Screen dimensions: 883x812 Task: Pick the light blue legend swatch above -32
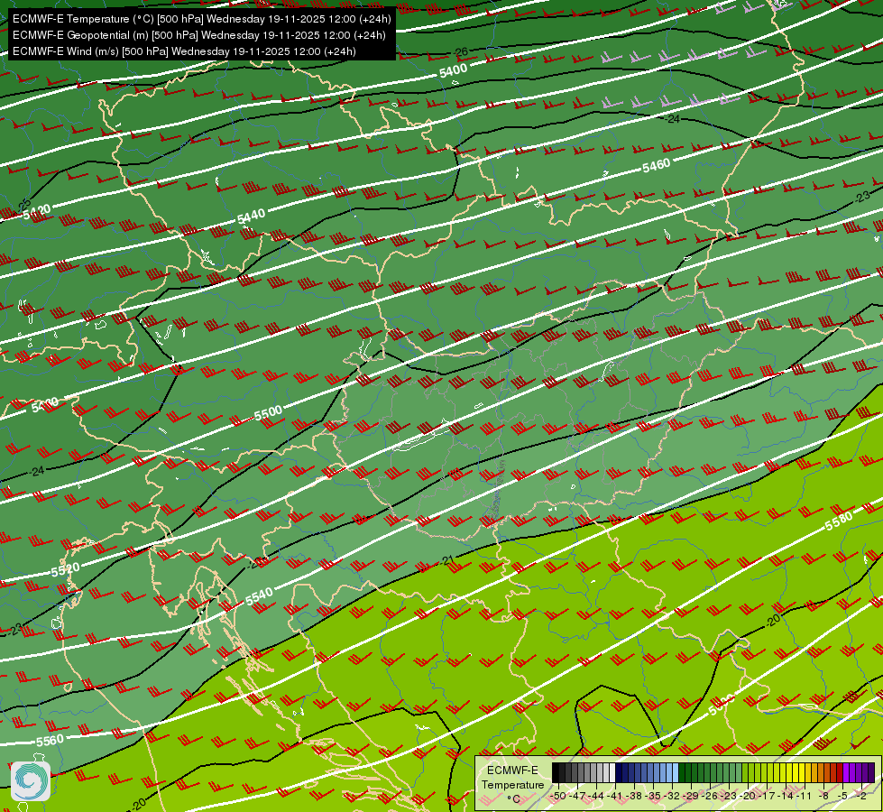coord(676,772)
